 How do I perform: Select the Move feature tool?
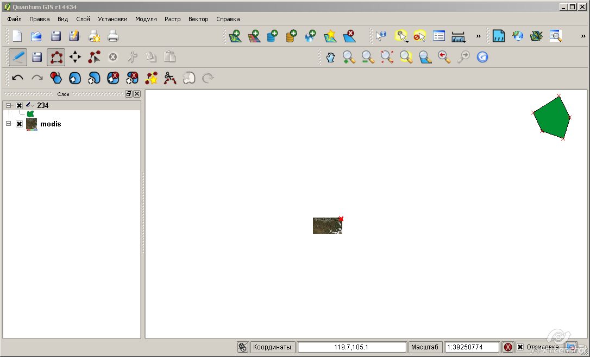[75, 57]
